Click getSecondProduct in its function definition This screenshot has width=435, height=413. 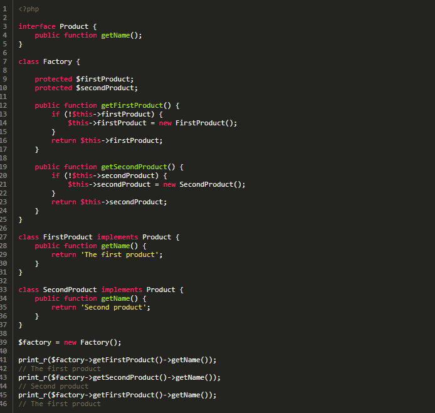134,167
